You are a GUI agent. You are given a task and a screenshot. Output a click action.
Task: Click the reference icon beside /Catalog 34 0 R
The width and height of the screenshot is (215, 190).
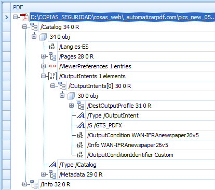point(34,27)
